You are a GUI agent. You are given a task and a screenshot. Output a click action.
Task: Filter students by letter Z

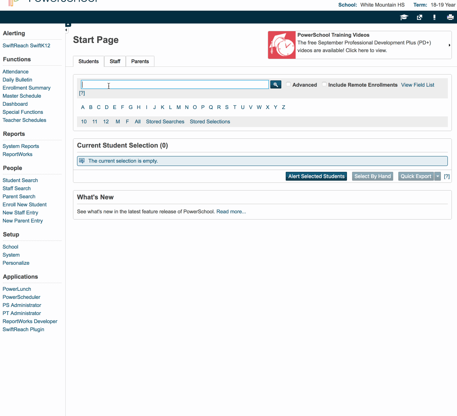(284, 107)
